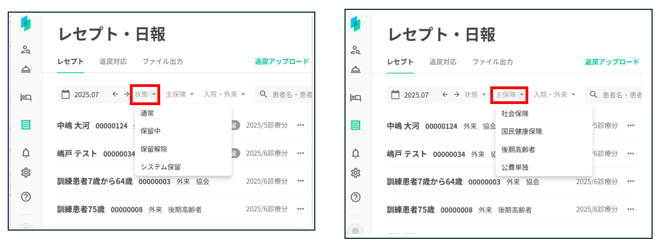Screen dimensions: 662x246
Task: Open reception bell icon in left screenshot sidebar
Action: tap(25, 69)
